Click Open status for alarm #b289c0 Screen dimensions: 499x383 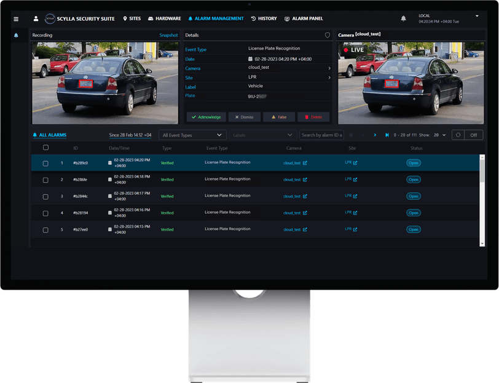414,163
